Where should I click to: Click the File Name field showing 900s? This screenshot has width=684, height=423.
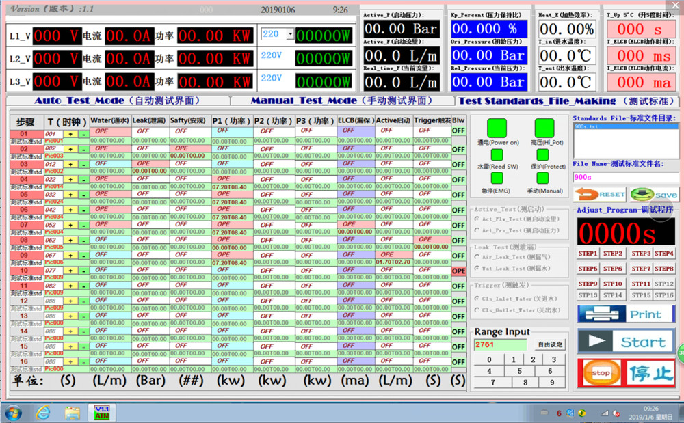click(625, 176)
